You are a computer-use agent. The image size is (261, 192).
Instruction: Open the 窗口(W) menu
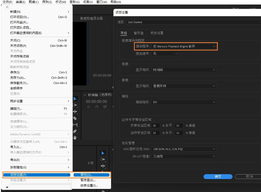click(102, 2)
